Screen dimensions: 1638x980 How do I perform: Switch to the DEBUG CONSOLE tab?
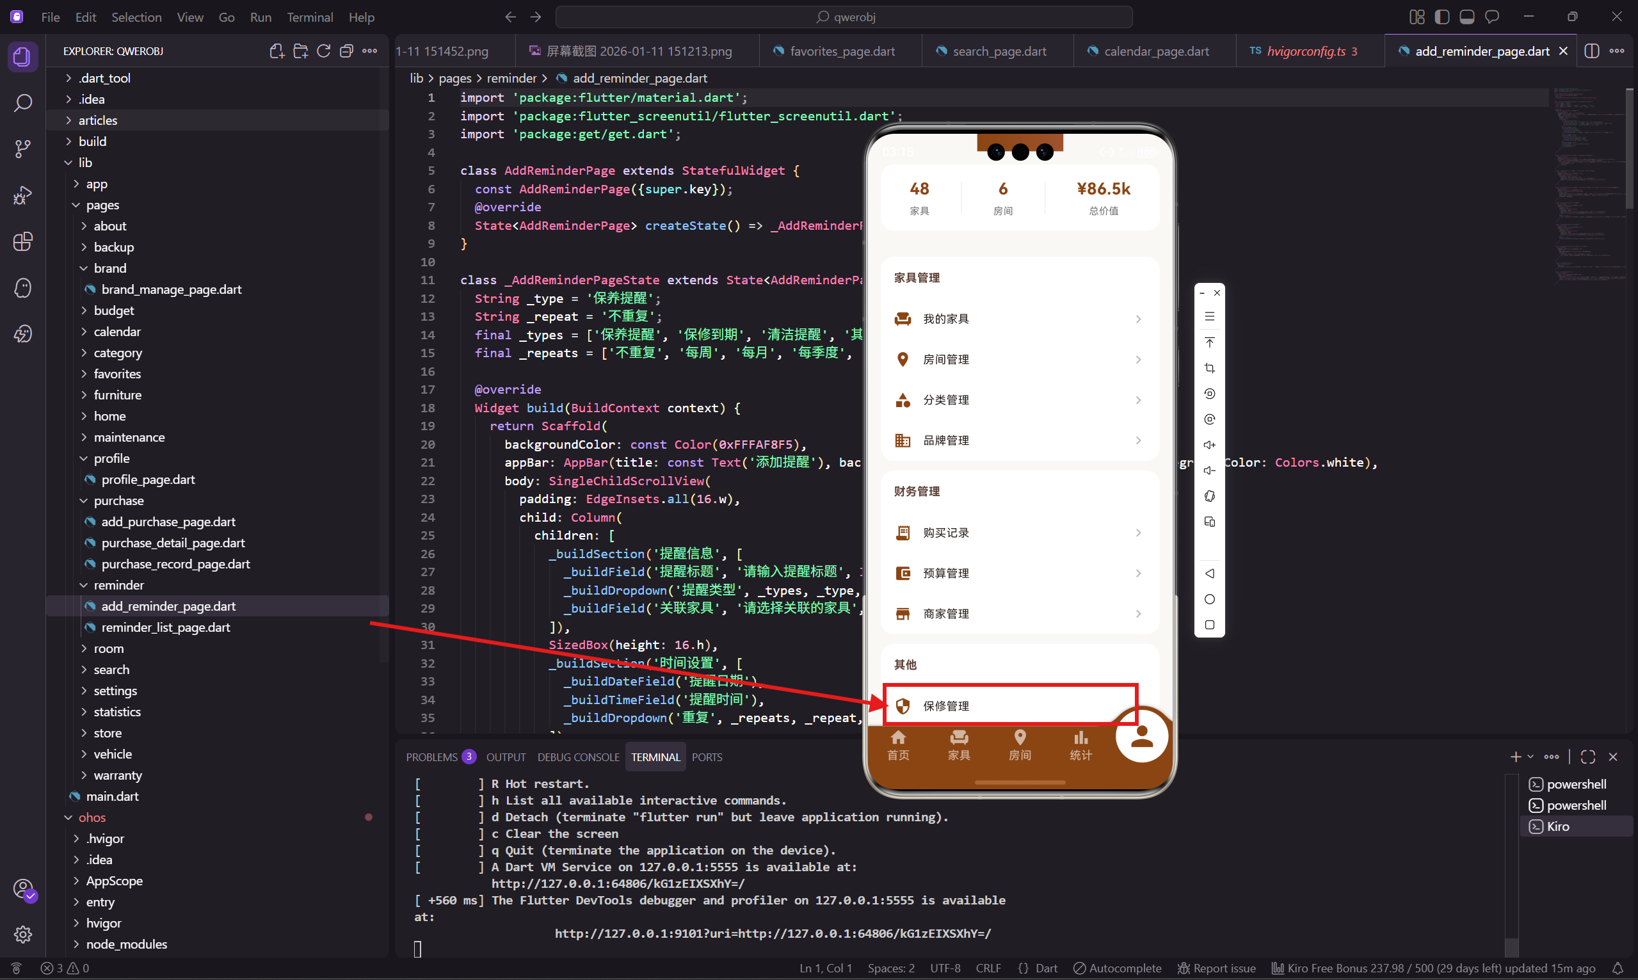pos(579,757)
